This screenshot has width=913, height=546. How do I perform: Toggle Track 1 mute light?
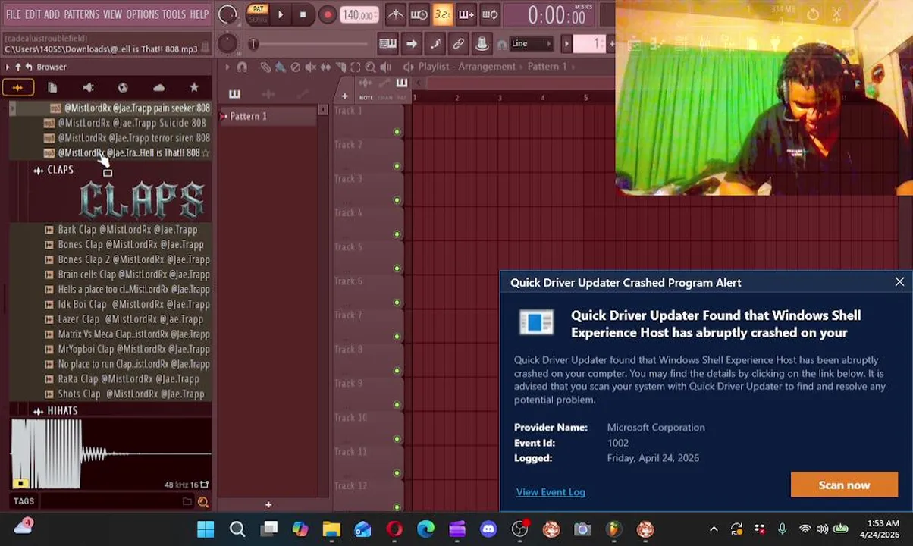click(397, 132)
